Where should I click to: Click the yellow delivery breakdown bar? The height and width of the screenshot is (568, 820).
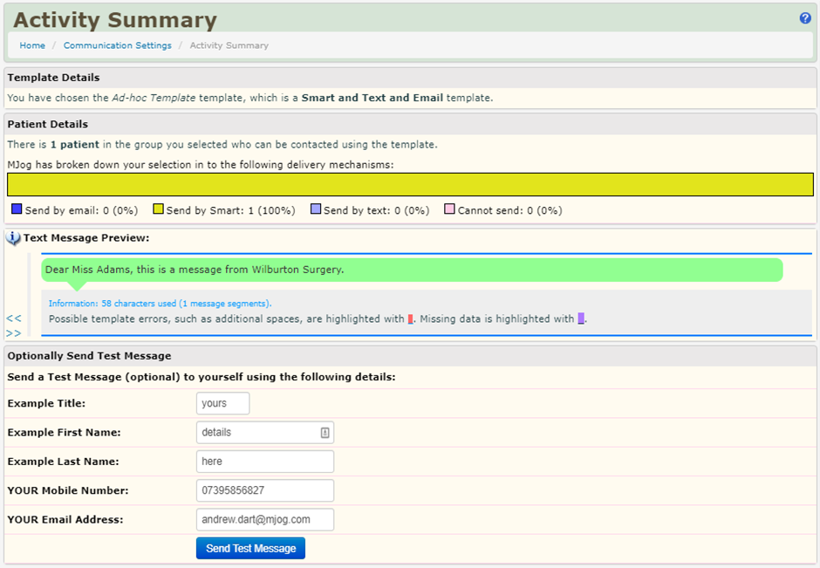(410, 184)
